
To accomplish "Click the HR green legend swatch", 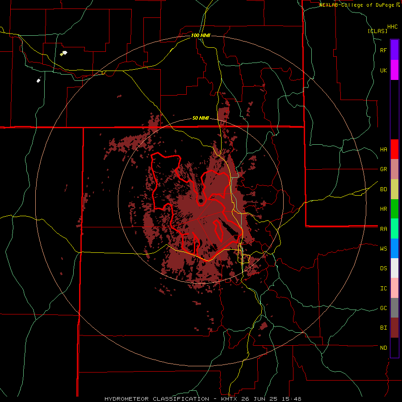I will tap(394, 209).
